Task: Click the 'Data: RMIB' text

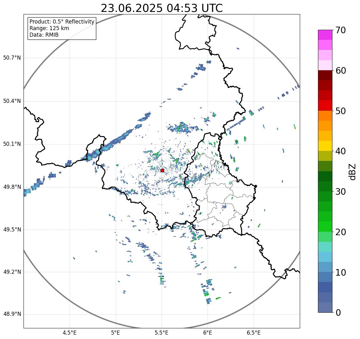Action: tap(44, 35)
